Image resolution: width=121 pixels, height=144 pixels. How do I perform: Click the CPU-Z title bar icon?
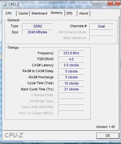[x=5, y=5]
